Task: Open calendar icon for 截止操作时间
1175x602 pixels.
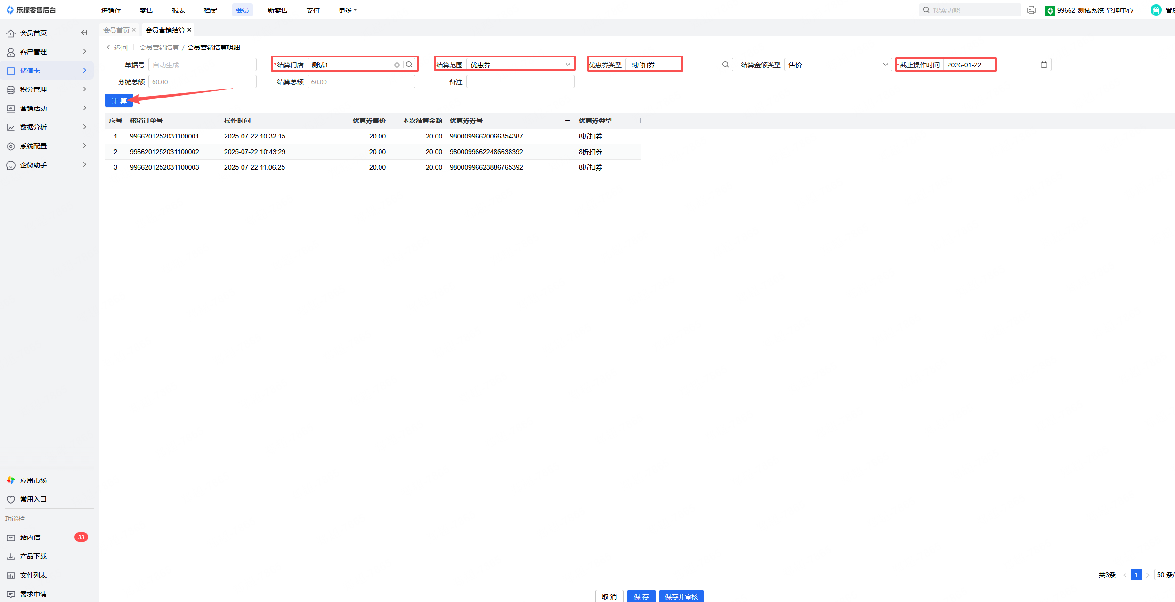Action: pyautogui.click(x=1044, y=65)
